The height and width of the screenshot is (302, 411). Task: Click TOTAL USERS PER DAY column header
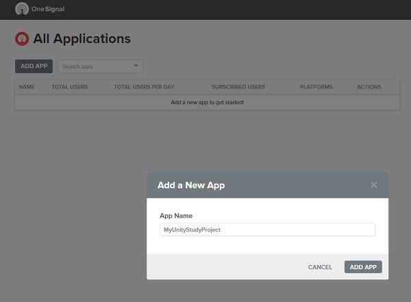(x=144, y=87)
